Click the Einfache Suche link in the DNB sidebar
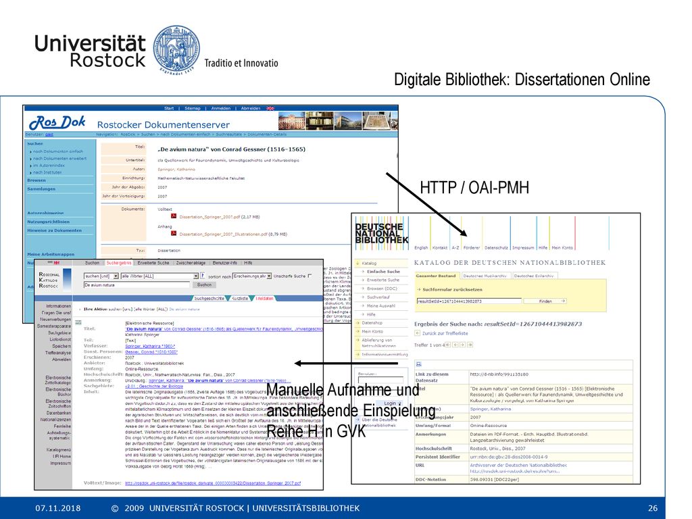This screenshot has width=692, height=519. click(383, 272)
